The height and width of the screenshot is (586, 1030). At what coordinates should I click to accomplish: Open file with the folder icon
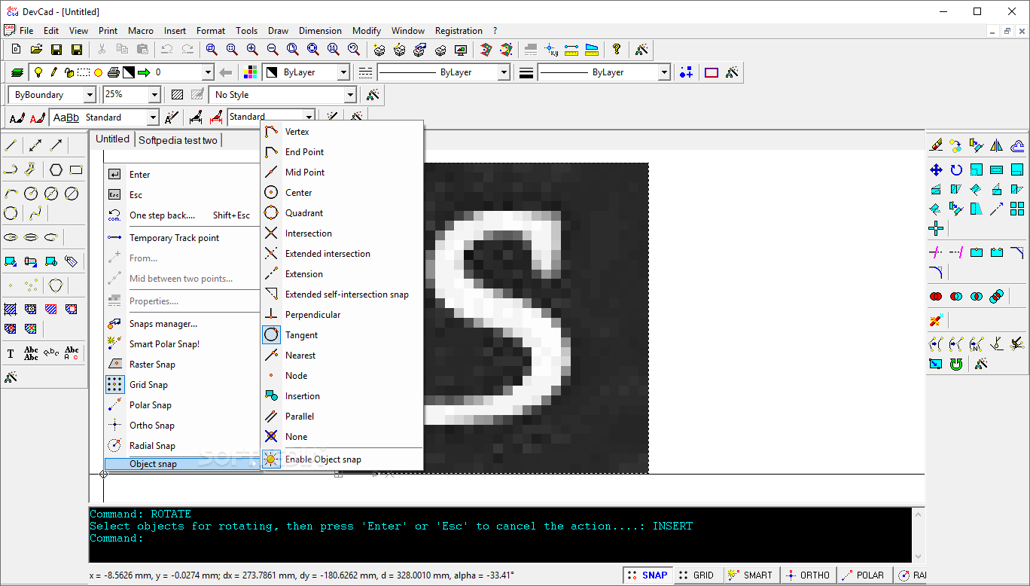click(36, 50)
